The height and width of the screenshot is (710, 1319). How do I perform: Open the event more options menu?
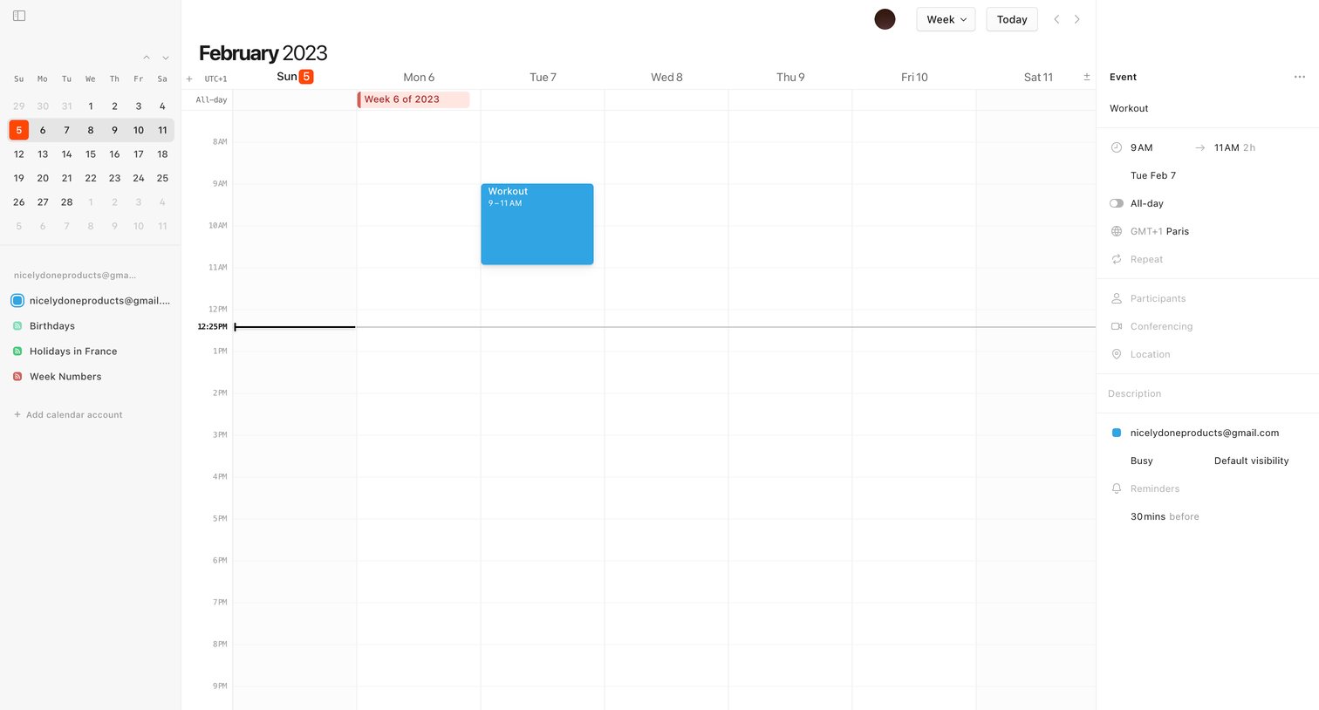(x=1300, y=77)
